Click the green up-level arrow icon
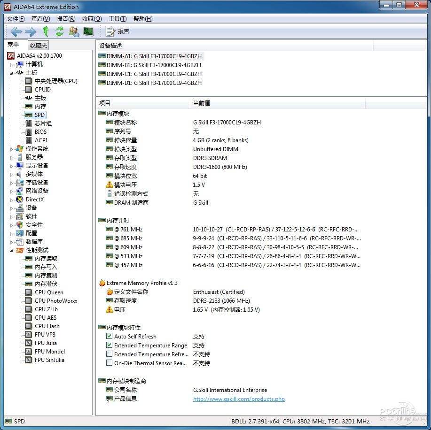 point(46,31)
